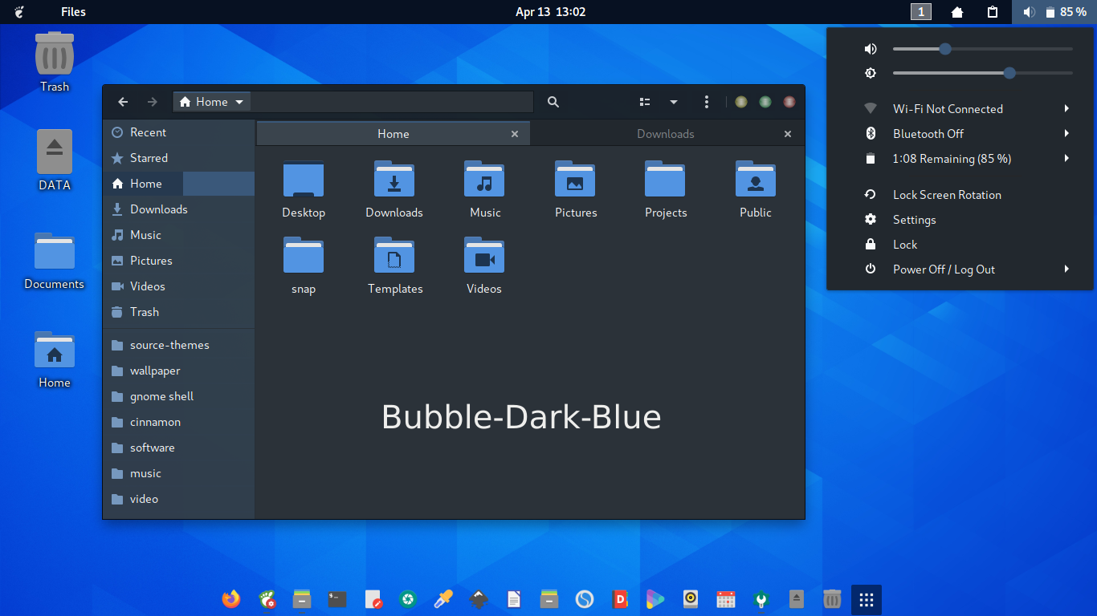This screenshot has height=616, width=1097.
Task: Adjust the volume slider
Action: (983, 49)
